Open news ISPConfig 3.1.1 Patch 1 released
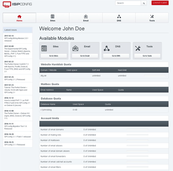173x171 pixels. [x=18, y=135]
